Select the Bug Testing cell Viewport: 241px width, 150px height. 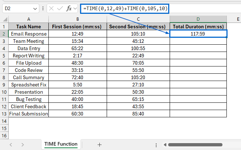point(29,99)
